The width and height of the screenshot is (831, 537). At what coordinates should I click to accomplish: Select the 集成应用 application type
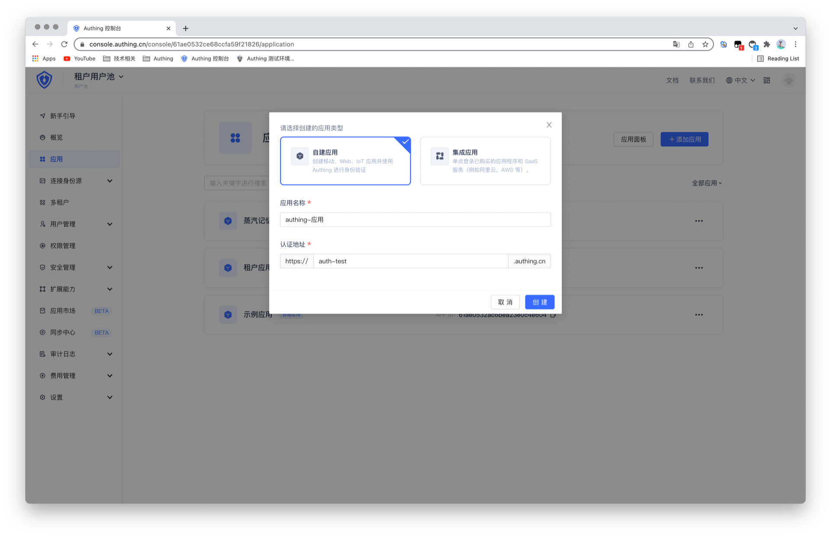tap(485, 161)
